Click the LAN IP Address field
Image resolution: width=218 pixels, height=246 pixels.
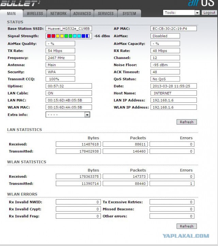[173, 100]
